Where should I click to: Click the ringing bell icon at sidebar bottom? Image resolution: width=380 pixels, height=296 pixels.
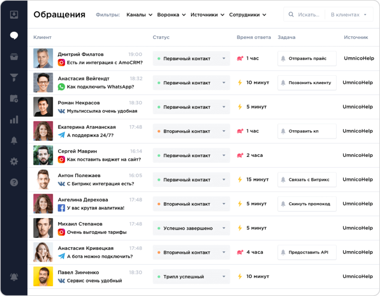click(14, 277)
